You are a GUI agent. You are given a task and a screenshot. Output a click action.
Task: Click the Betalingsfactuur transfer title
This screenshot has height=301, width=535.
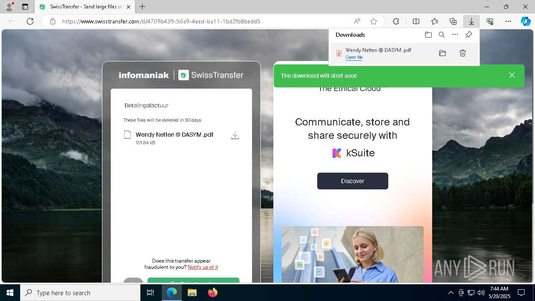click(x=146, y=105)
